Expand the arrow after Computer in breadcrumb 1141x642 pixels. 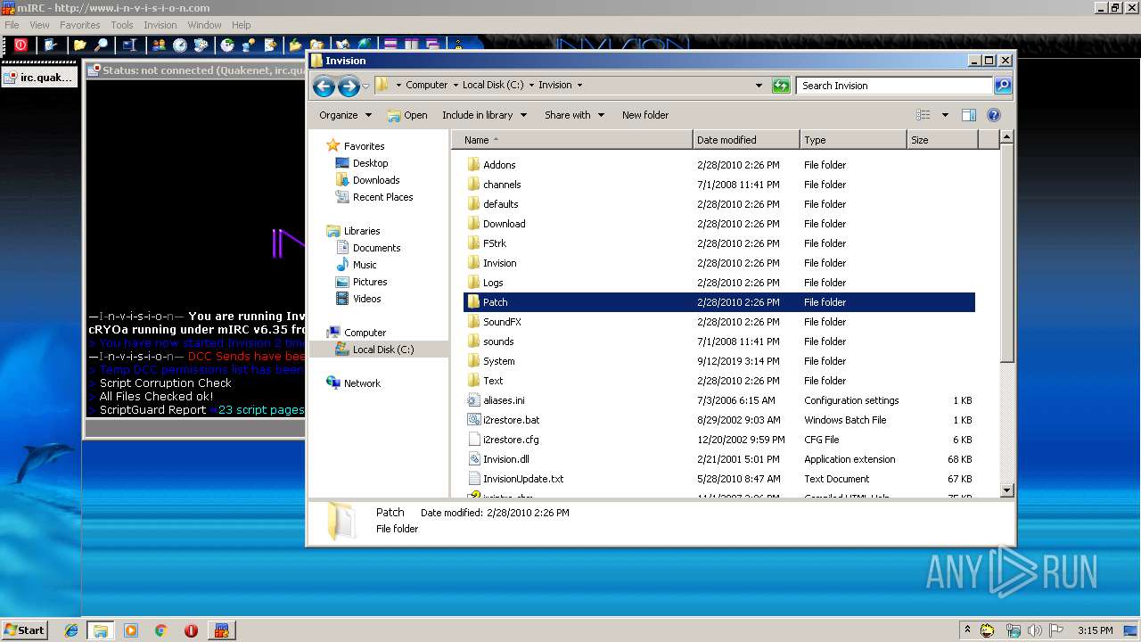click(x=455, y=86)
